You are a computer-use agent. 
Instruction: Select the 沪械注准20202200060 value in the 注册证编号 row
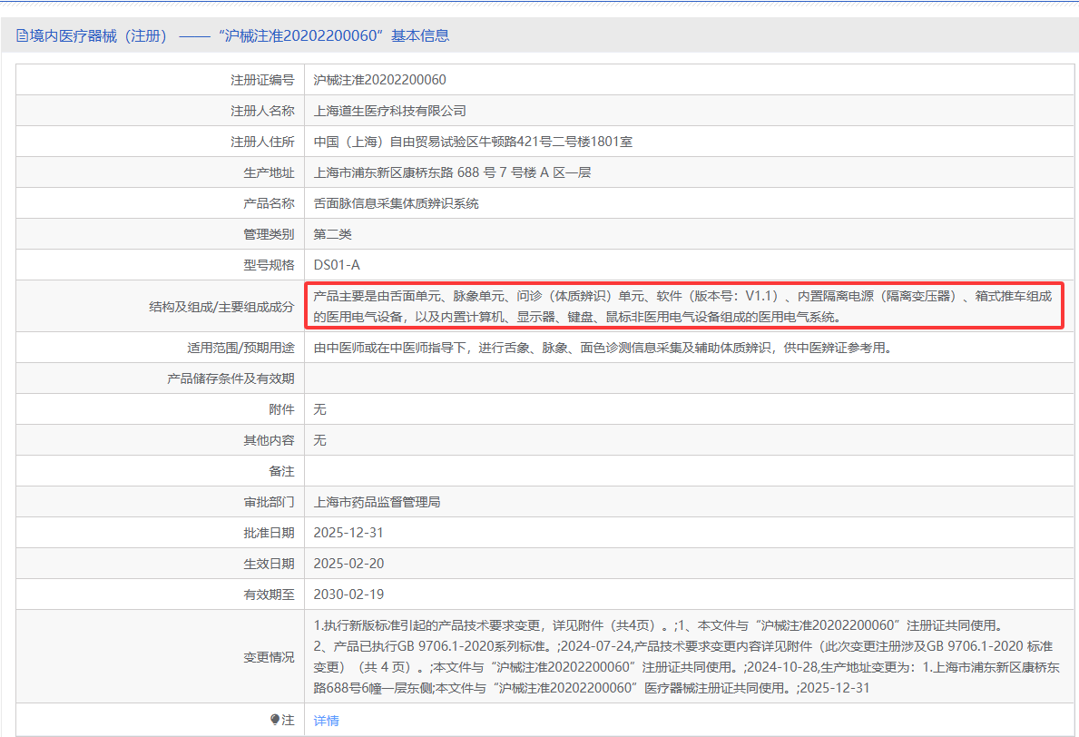379,80
